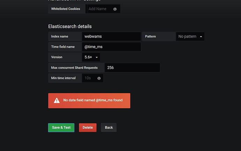Open the Pattern dropdown showing No pattern
This screenshot has height=151, width=241.
tap(190, 37)
